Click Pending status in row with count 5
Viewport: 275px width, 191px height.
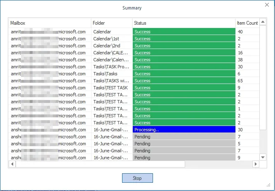click(184, 144)
